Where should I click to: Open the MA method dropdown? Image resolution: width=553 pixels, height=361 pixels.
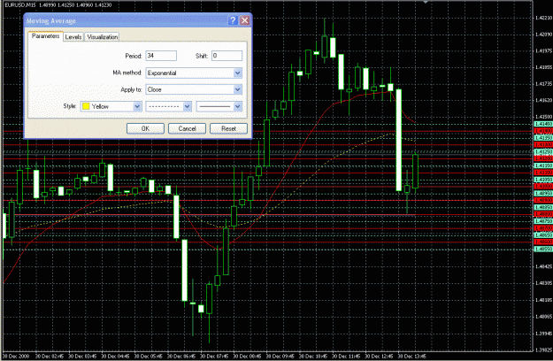click(x=194, y=73)
